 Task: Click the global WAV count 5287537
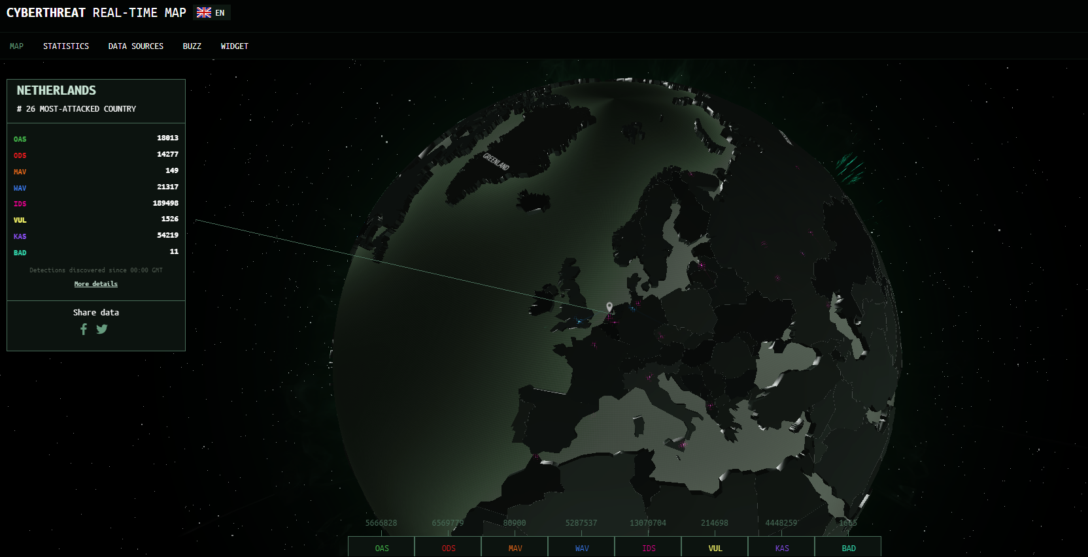pos(581,523)
